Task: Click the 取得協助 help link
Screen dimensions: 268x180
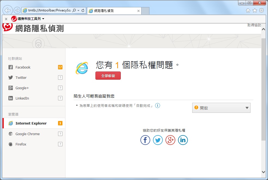Action: 254,25
